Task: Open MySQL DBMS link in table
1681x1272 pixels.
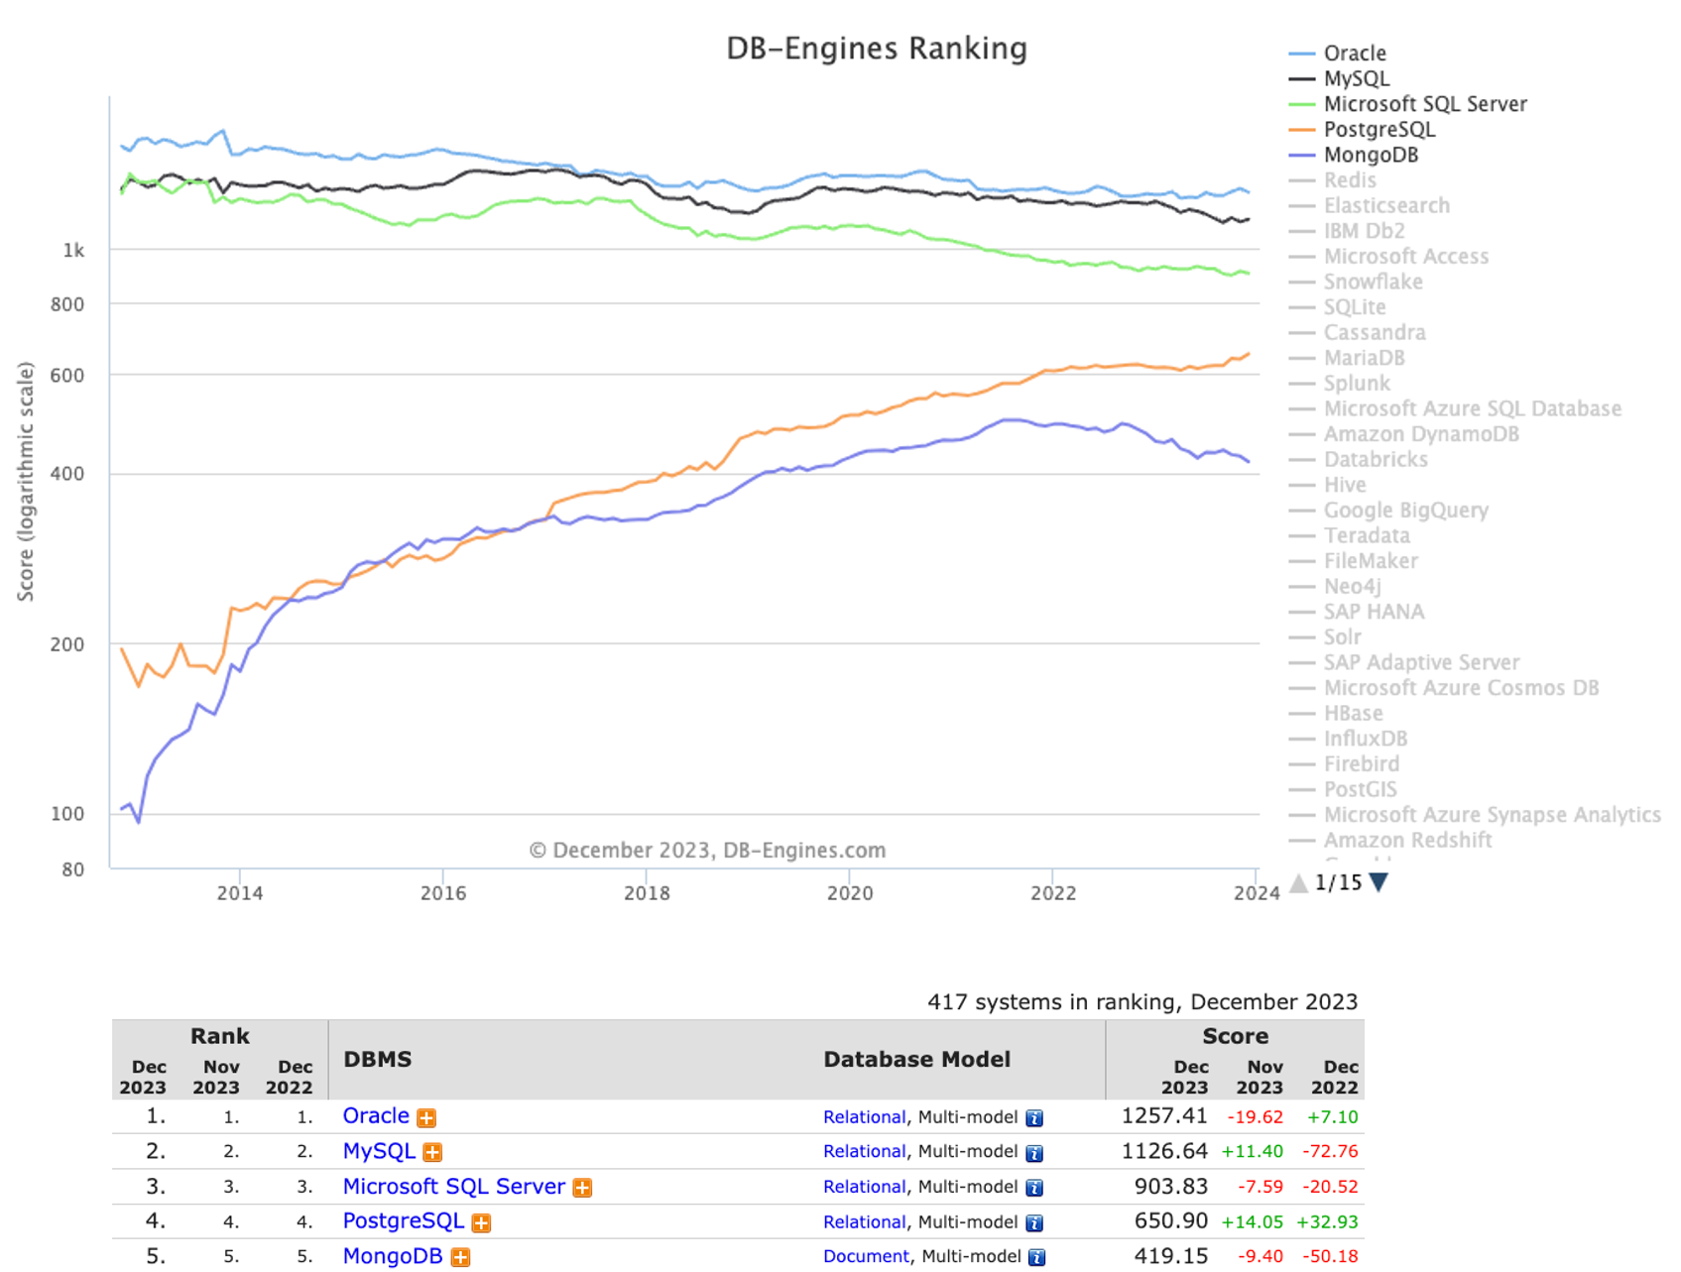Action: coord(379,1152)
